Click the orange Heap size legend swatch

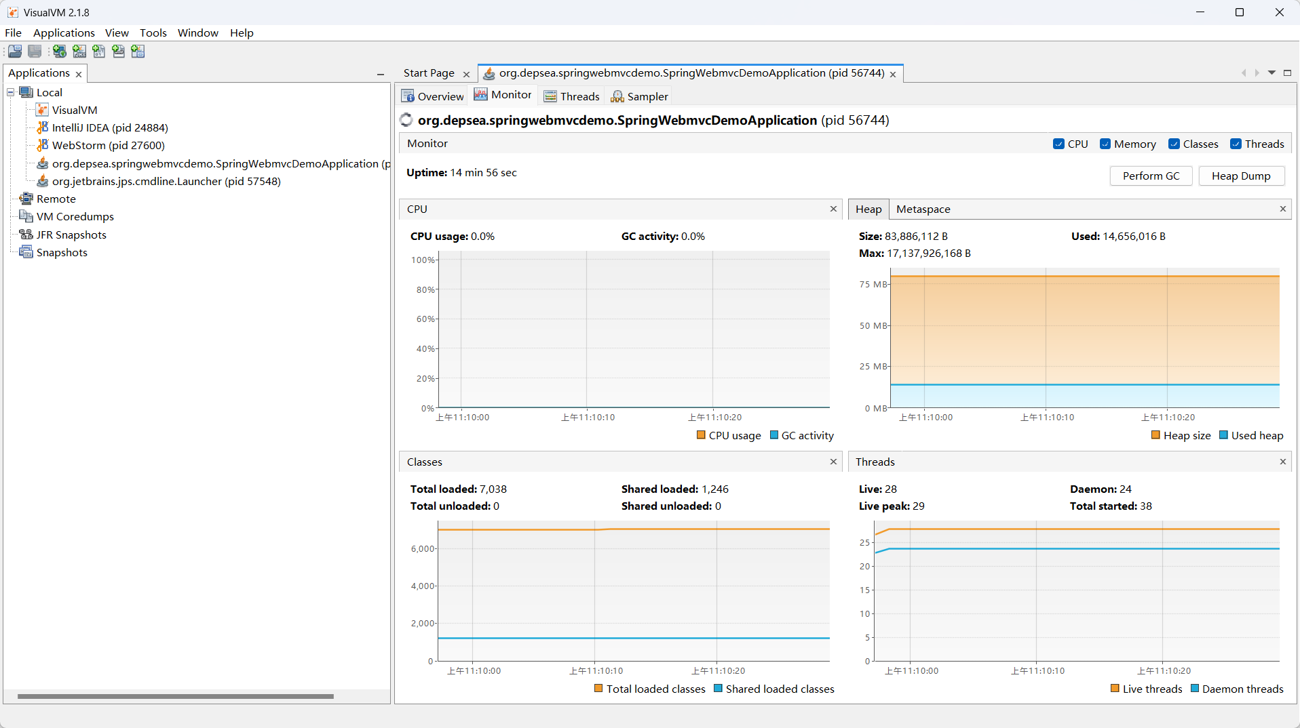coord(1155,435)
